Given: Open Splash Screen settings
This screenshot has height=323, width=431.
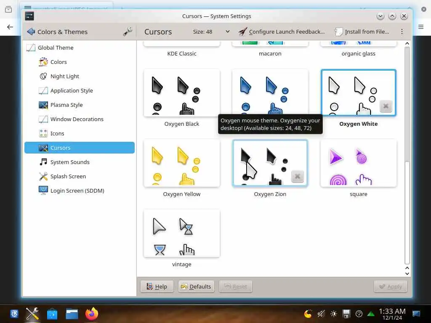Looking at the screenshot, I should tap(79, 176).
